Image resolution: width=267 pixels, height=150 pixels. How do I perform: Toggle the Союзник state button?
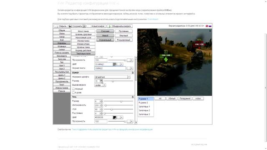(x=105, y=31)
